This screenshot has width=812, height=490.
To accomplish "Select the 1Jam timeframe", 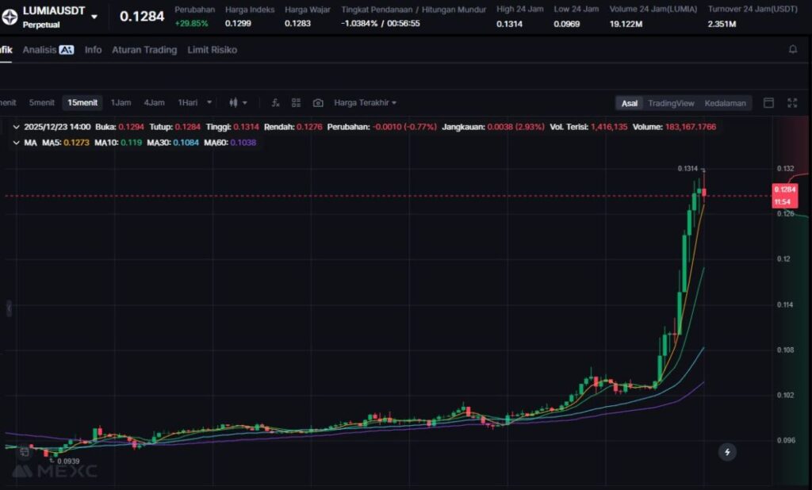I will [x=121, y=103].
